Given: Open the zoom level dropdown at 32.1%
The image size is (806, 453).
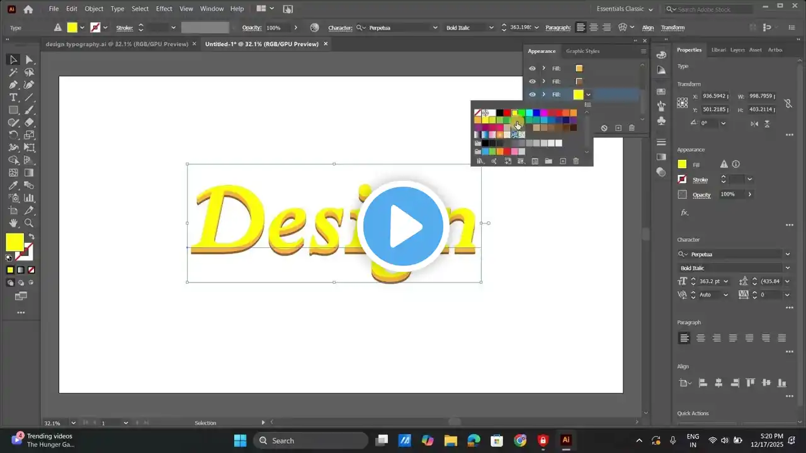Looking at the screenshot, I should pos(74,423).
